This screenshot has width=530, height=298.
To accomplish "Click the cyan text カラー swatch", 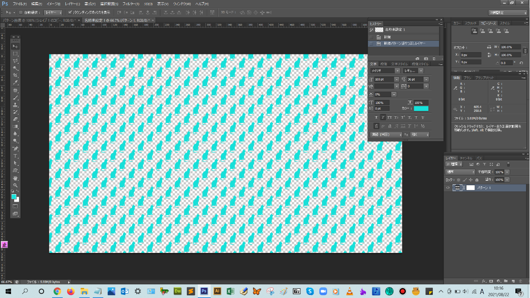I will 421,108.
